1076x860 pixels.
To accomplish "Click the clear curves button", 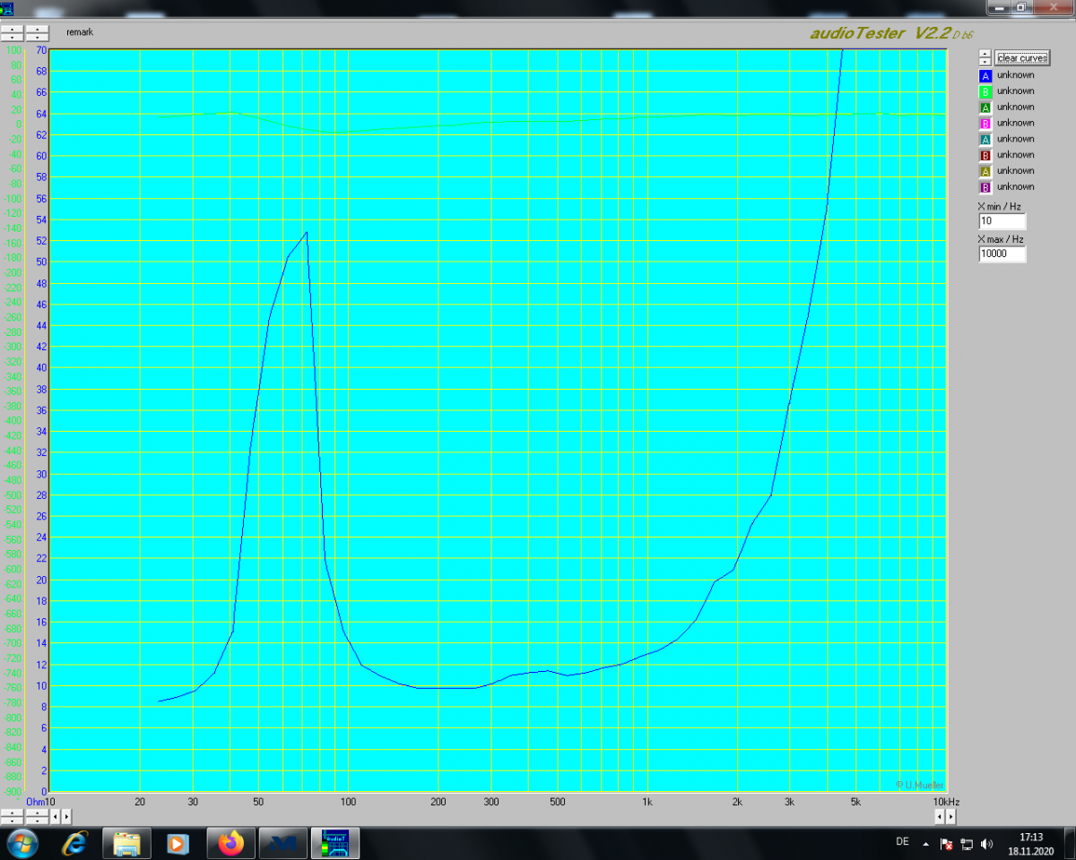I will [x=1021, y=58].
